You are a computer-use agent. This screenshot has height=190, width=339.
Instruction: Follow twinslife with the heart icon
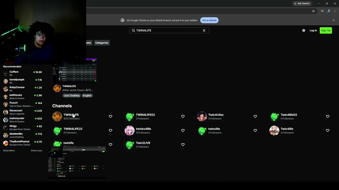tap(255, 130)
